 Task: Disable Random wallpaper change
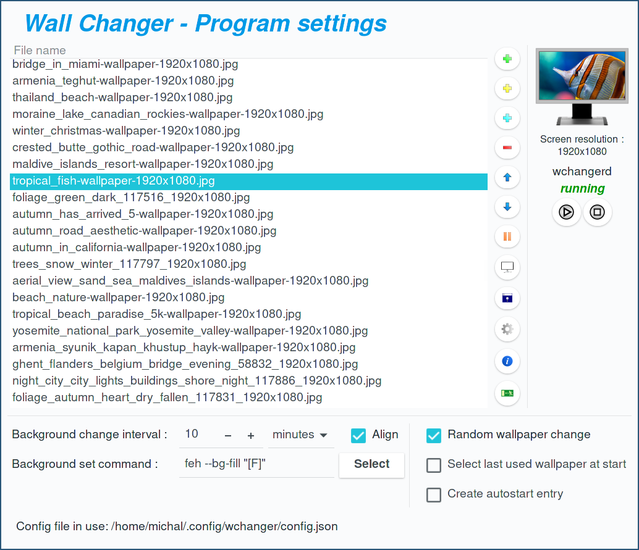[x=434, y=435]
